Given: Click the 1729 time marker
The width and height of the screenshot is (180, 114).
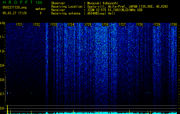Looking at the screenshot, I should click(x=157, y=25).
